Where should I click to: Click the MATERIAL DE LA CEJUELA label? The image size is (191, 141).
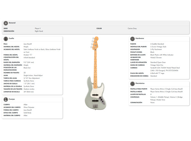(x=13, y=86)
